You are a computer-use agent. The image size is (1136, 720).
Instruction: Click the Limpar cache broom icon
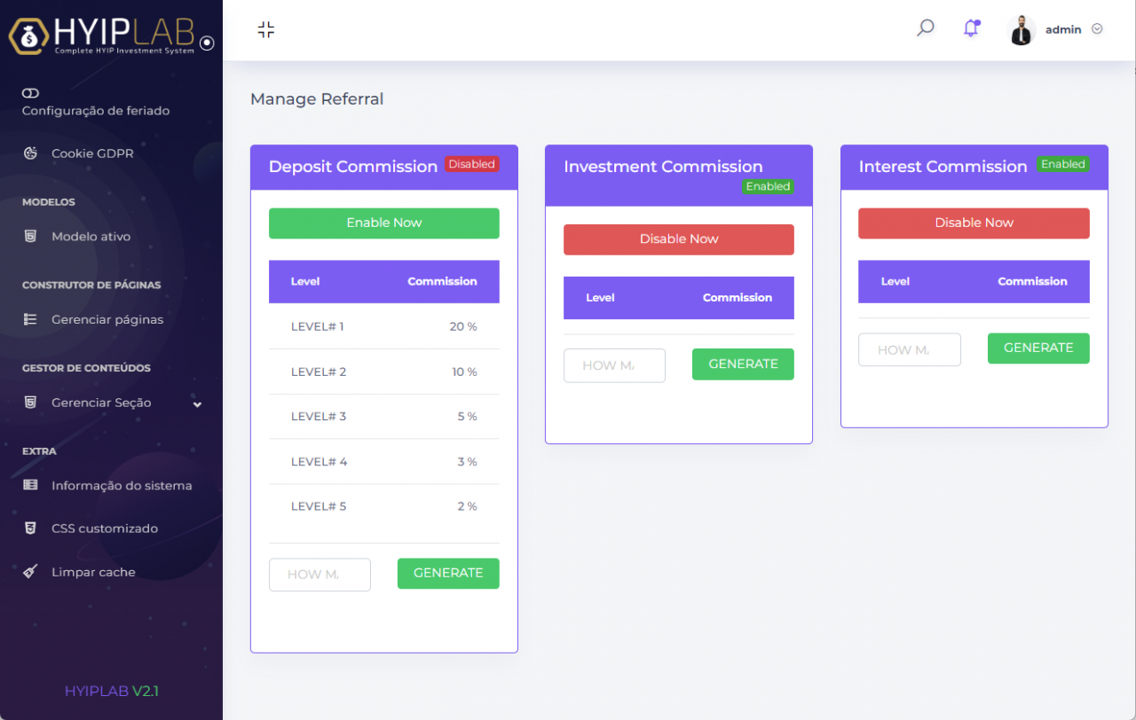click(x=30, y=572)
